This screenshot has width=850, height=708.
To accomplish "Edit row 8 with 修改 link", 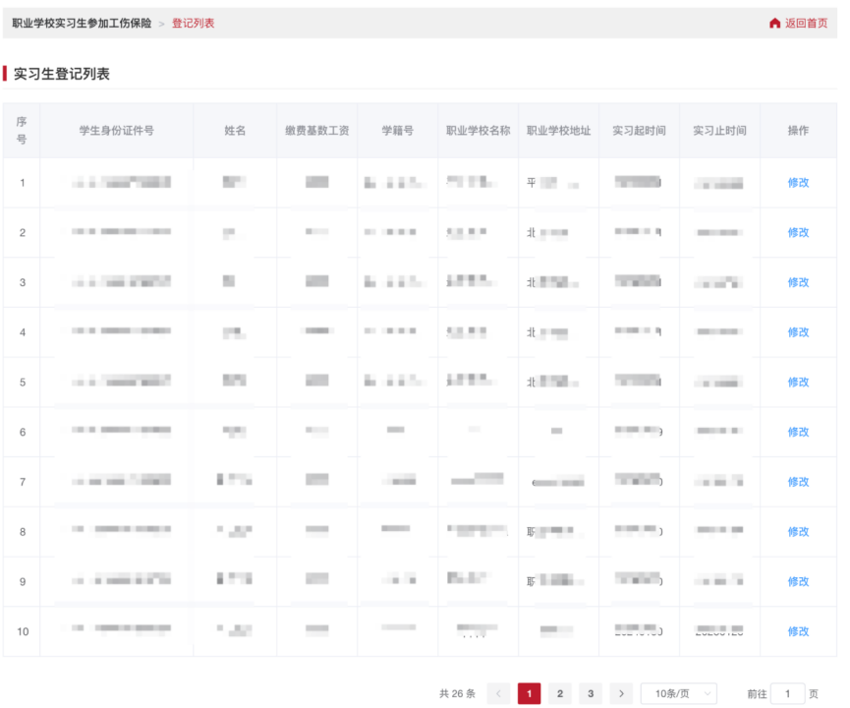I will point(798,532).
